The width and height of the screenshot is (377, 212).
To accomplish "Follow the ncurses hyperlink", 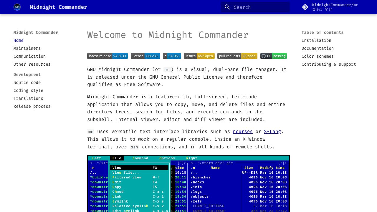I will [x=243, y=132].
